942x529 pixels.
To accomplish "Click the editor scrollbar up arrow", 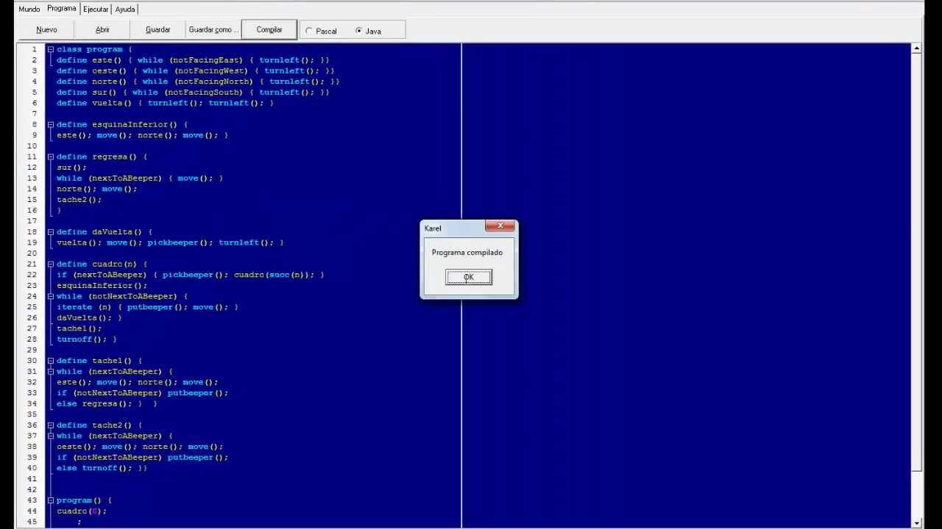I will [916, 48].
